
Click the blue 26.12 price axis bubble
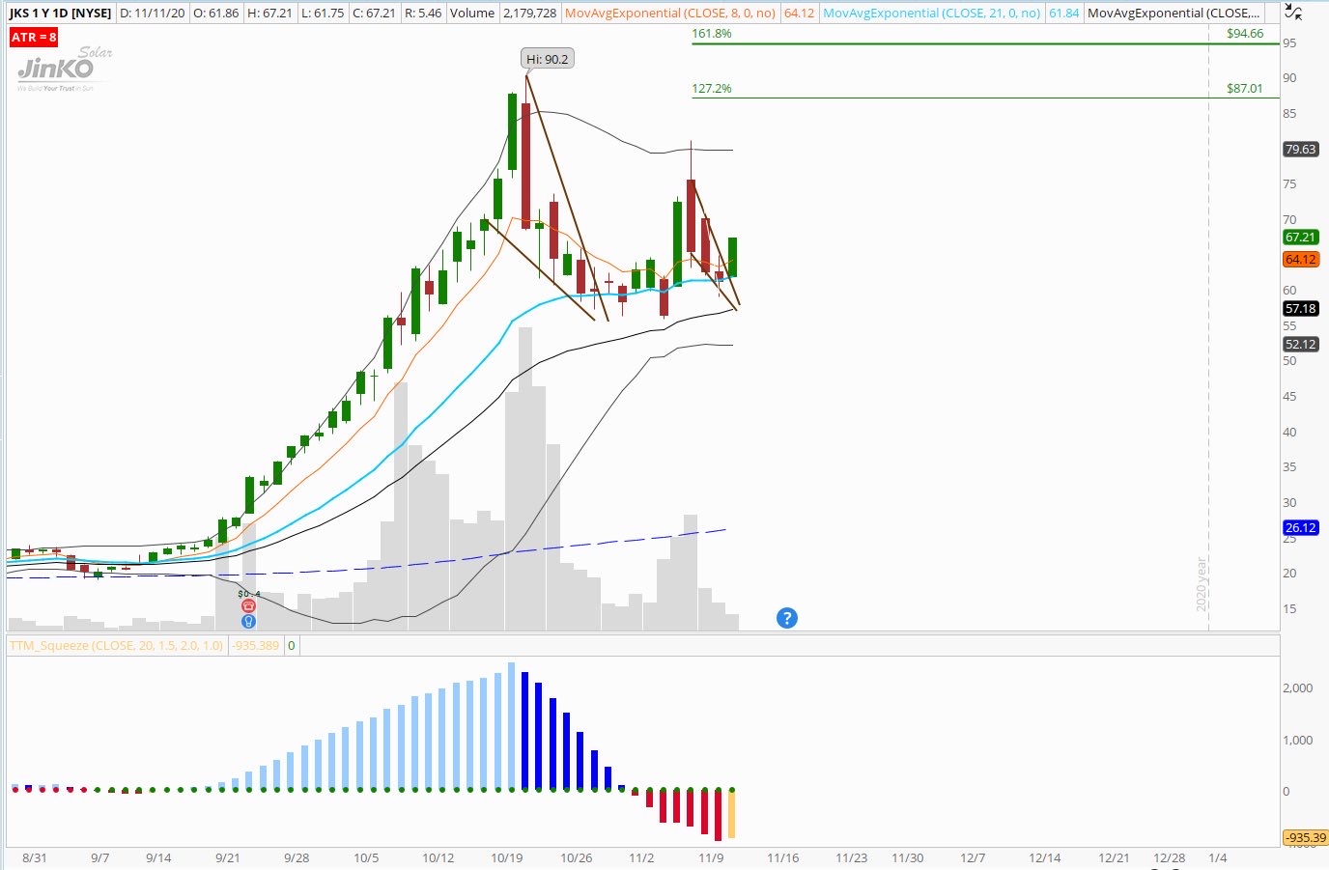[1300, 528]
